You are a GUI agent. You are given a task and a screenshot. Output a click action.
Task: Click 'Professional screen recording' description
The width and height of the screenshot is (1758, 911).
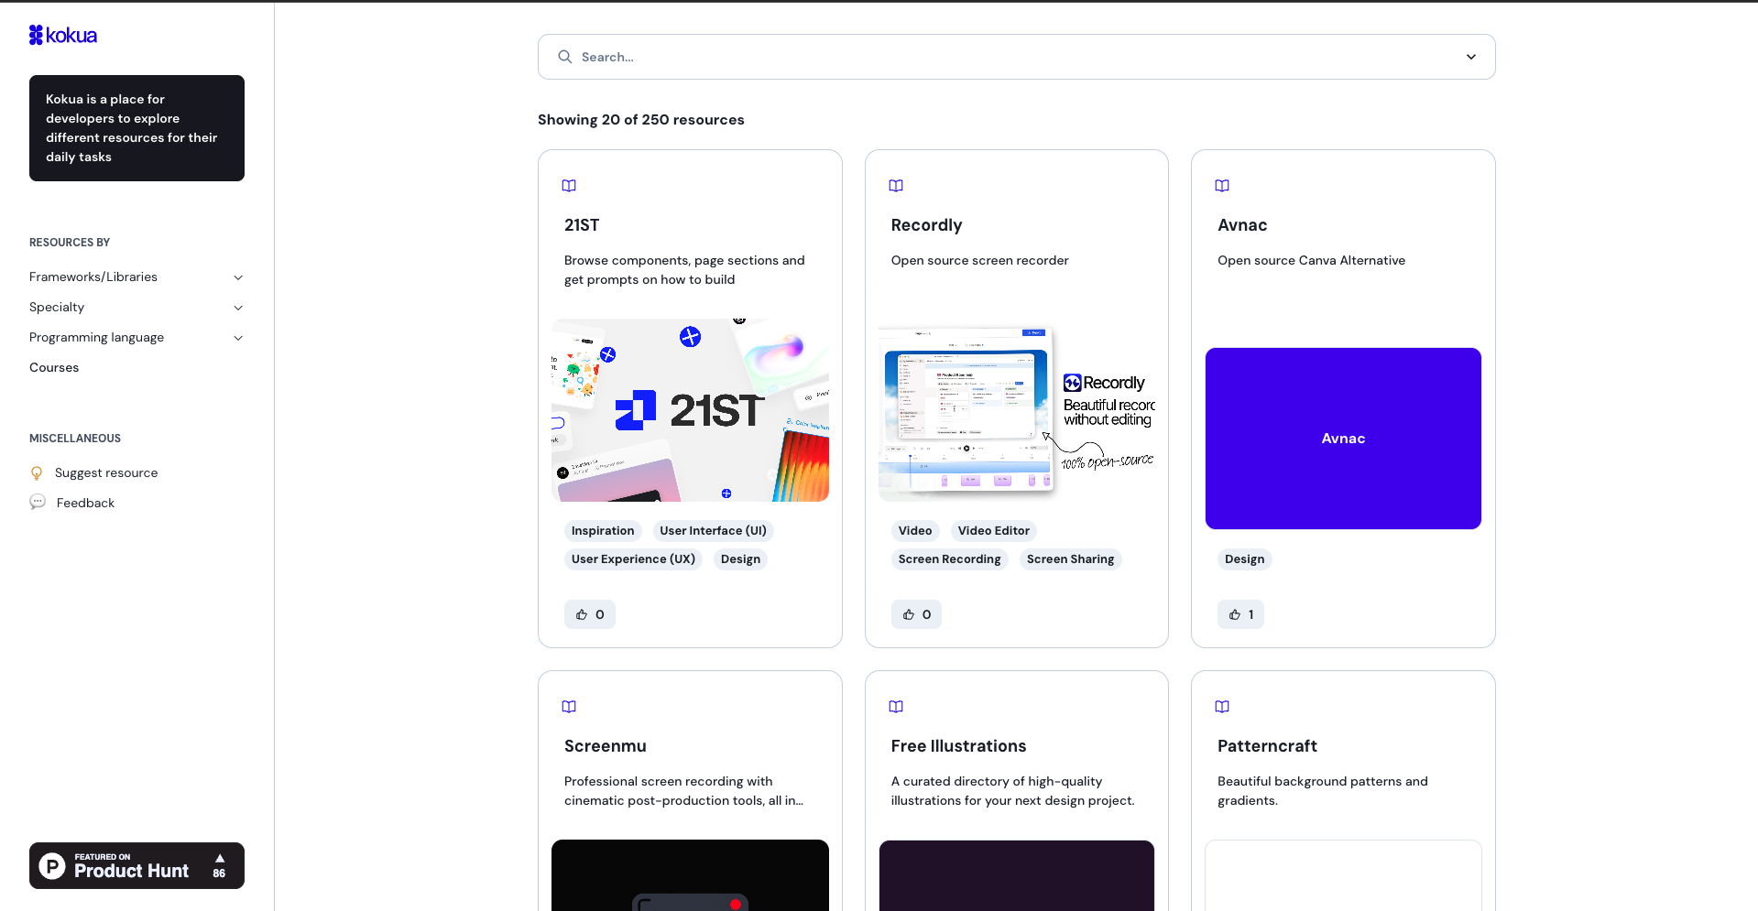[683, 791]
